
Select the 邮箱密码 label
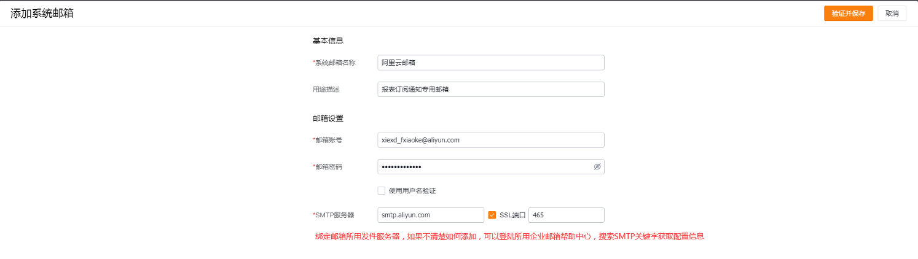pyautogui.click(x=328, y=166)
